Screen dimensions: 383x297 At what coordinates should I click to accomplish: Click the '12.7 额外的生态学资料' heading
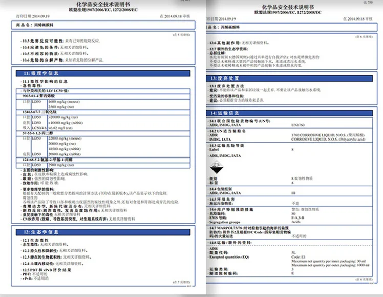(x=229, y=49)
